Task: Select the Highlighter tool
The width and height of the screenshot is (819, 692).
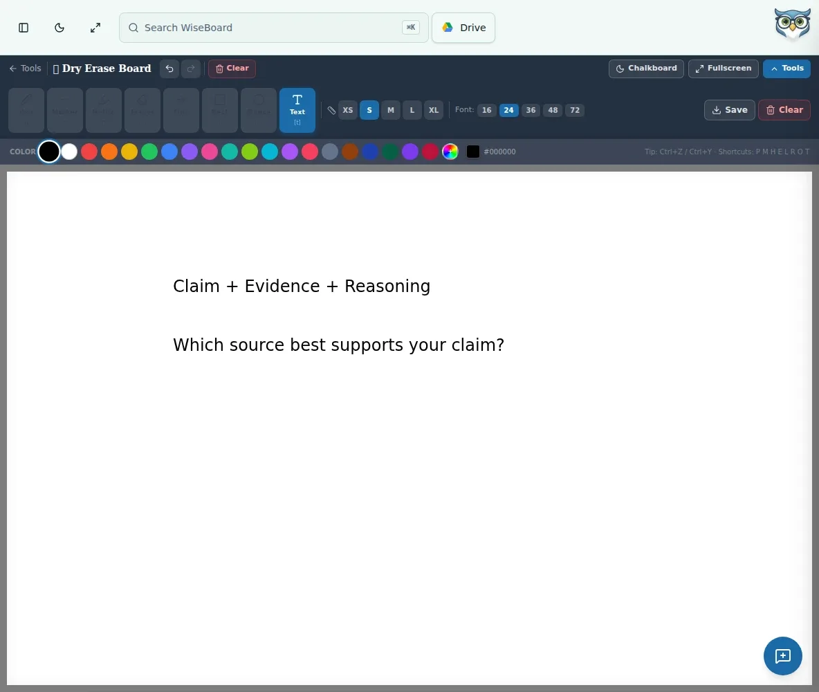Action: pos(104,110)
